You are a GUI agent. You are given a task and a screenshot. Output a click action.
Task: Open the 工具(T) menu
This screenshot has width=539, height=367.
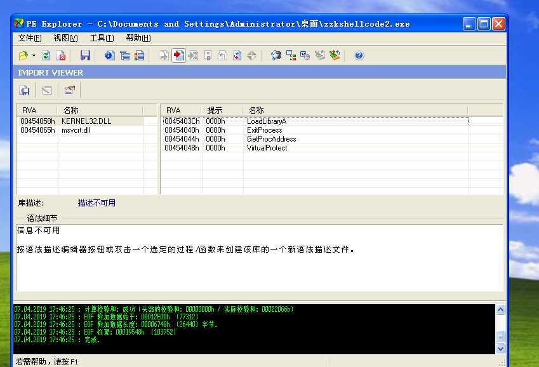coord(102,38)
